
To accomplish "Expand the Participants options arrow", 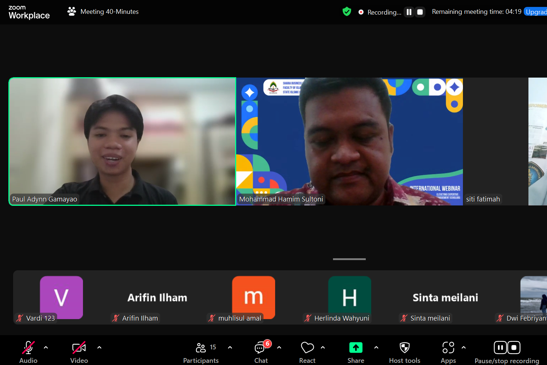I will pos(230,348).
